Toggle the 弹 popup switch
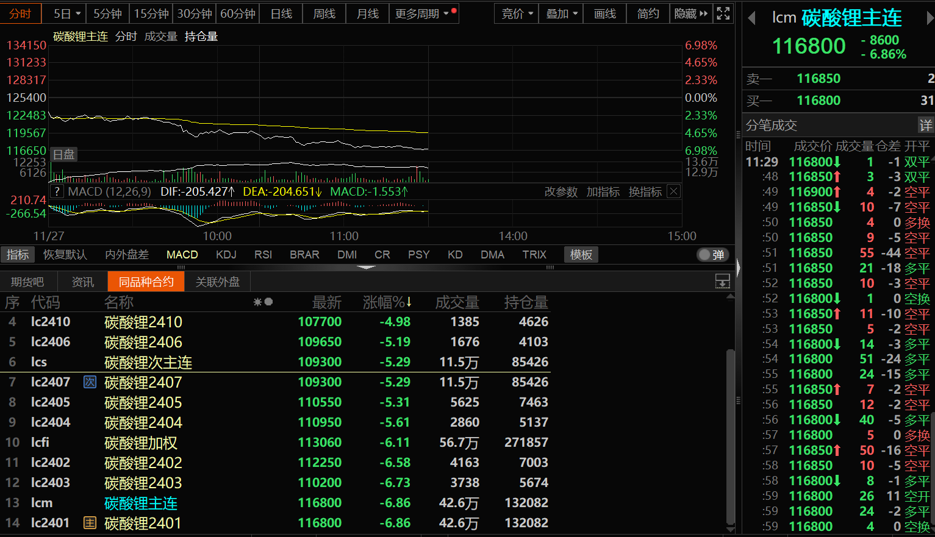Screen dimensions: 935x537 pyautogui.click(x=712, y=255)
